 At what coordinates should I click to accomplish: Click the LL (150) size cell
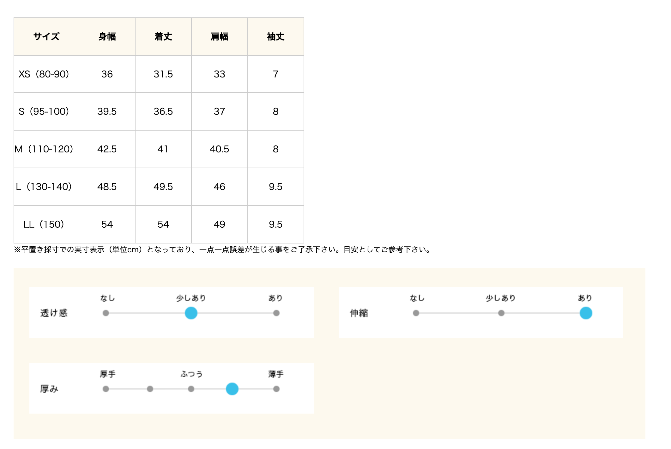44,224
